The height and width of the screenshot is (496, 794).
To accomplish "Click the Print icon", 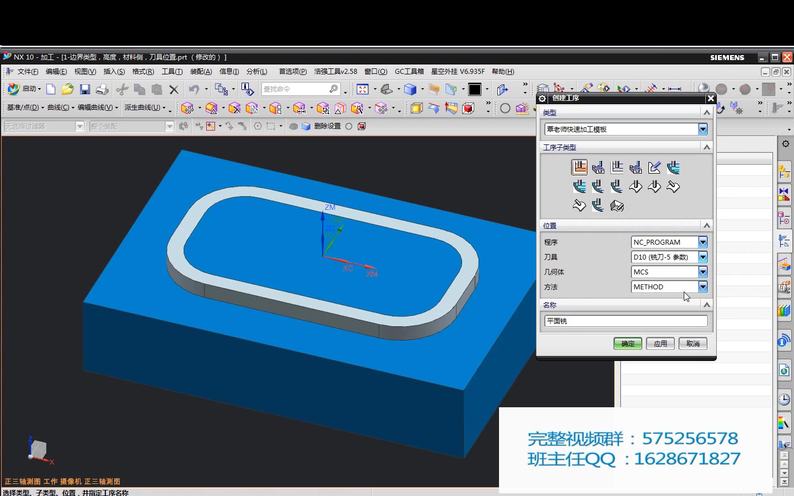I will 102,89.
